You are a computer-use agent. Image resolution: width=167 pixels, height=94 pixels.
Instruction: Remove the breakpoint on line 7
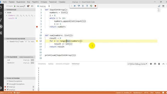coord(37,27)
